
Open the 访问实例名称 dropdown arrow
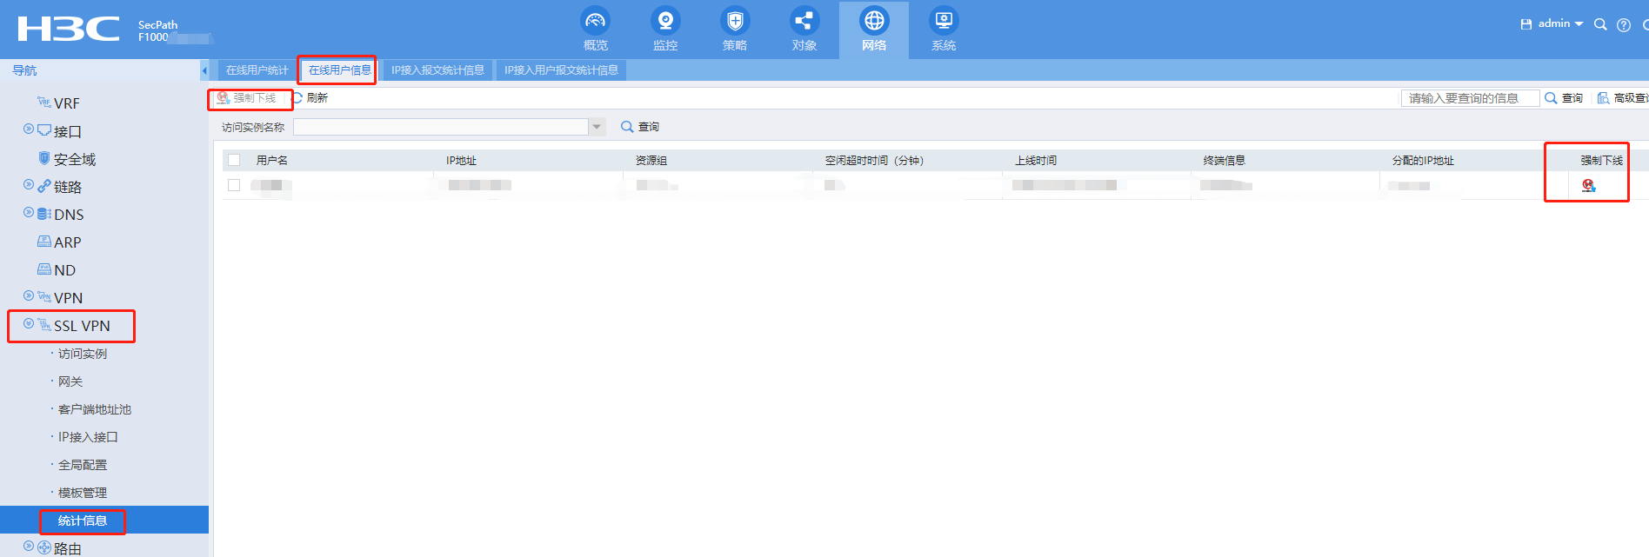point(597,127)
